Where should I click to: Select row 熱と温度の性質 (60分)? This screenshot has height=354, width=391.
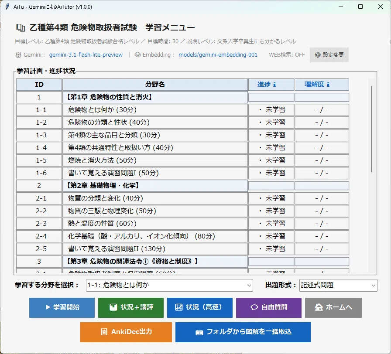click(x=155, y=224)
